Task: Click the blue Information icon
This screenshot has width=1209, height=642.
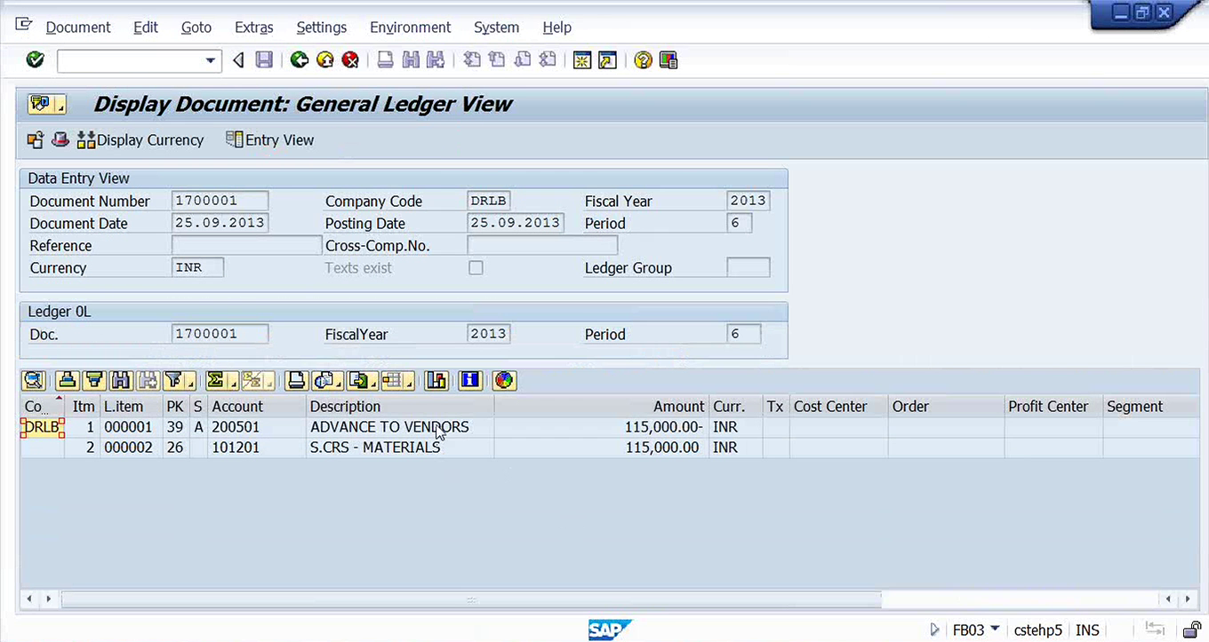Action: click(x=469, y=381)
